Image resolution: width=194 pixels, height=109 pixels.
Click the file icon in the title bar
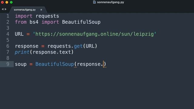pyautogui.click(x=94, y=2)
